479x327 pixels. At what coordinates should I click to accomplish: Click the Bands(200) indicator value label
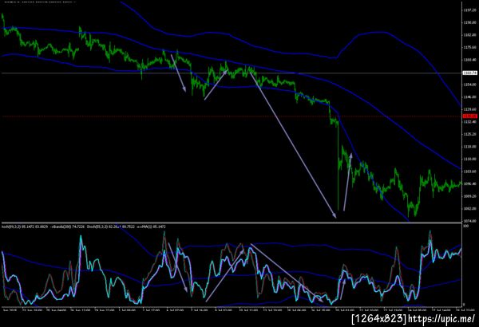(x=68, y=227)
